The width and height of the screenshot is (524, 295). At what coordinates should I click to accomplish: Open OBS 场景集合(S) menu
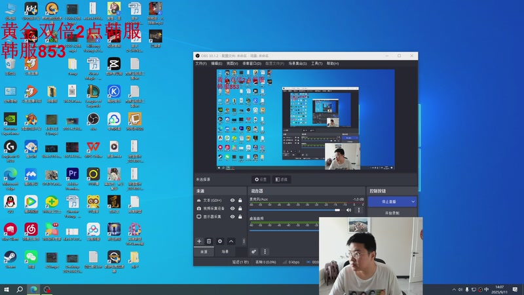pos(298,64)
